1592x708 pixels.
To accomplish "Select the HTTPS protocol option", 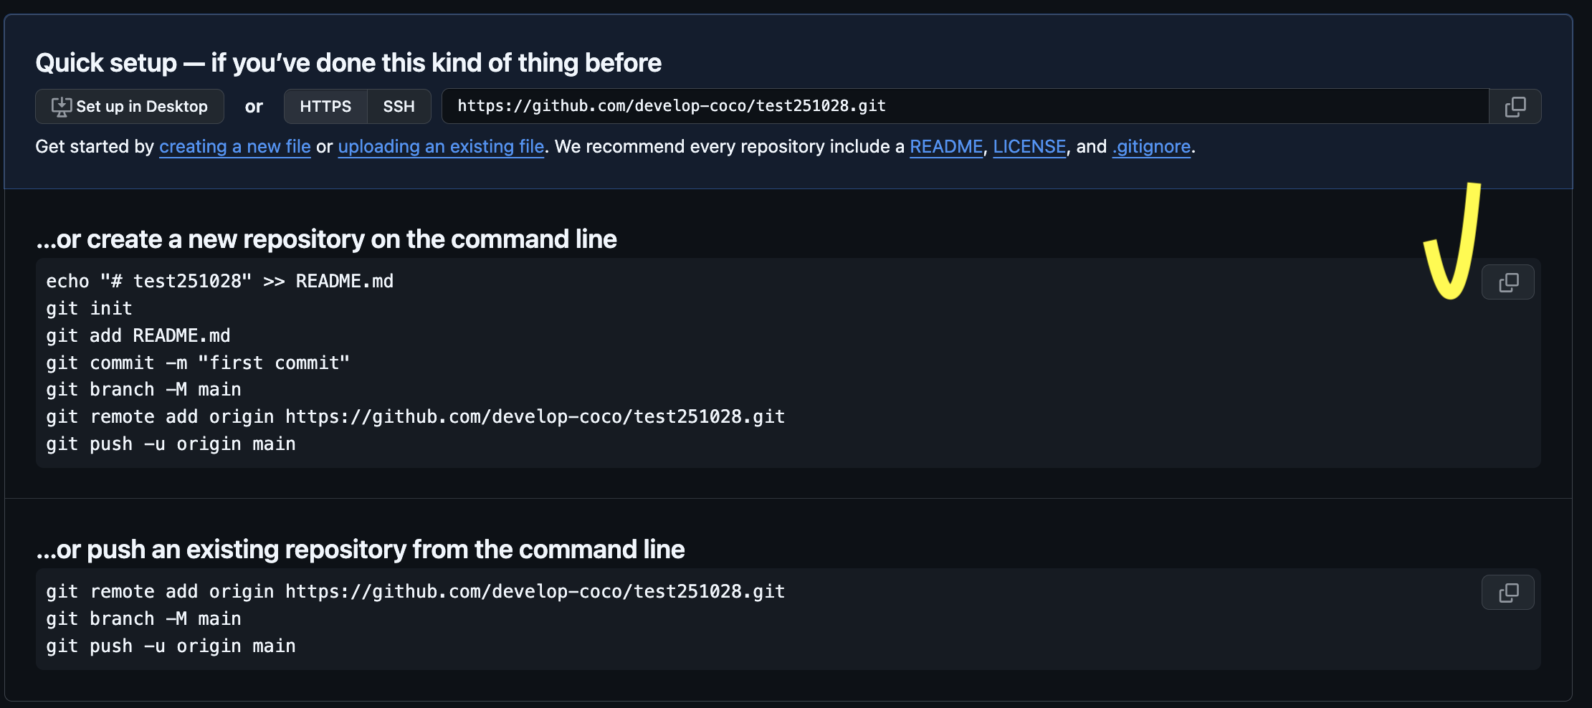I will tap(325, 106).
